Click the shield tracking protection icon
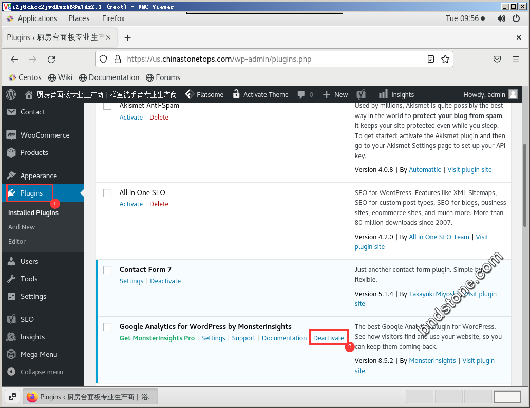Image resolution: width=530 pixels, height=408 pixels. pos(103,59)
